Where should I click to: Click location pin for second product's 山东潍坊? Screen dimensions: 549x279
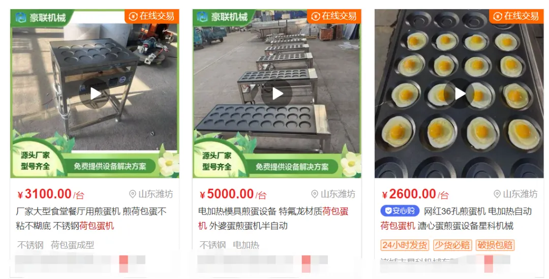click(315, 194)
